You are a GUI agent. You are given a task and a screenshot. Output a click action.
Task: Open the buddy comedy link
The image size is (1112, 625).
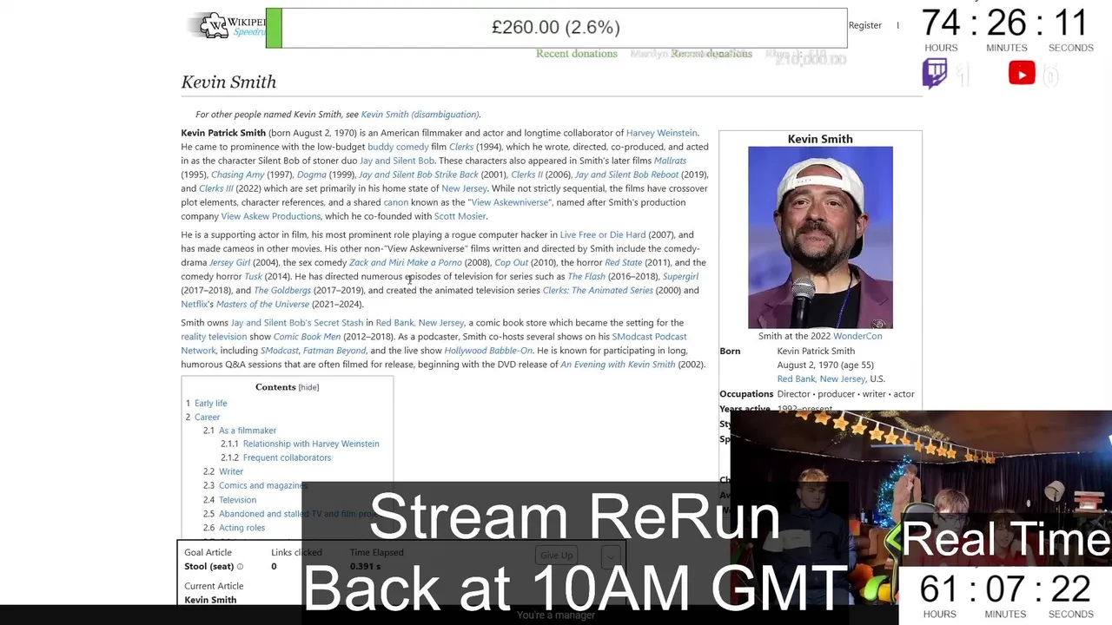coord(398,147)
